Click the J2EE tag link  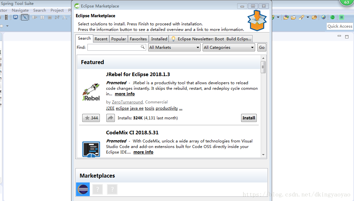point(110,108)
